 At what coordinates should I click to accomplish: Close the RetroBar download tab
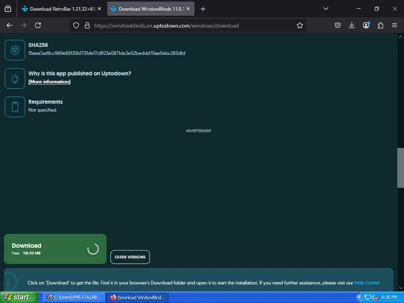pos(99,9)
